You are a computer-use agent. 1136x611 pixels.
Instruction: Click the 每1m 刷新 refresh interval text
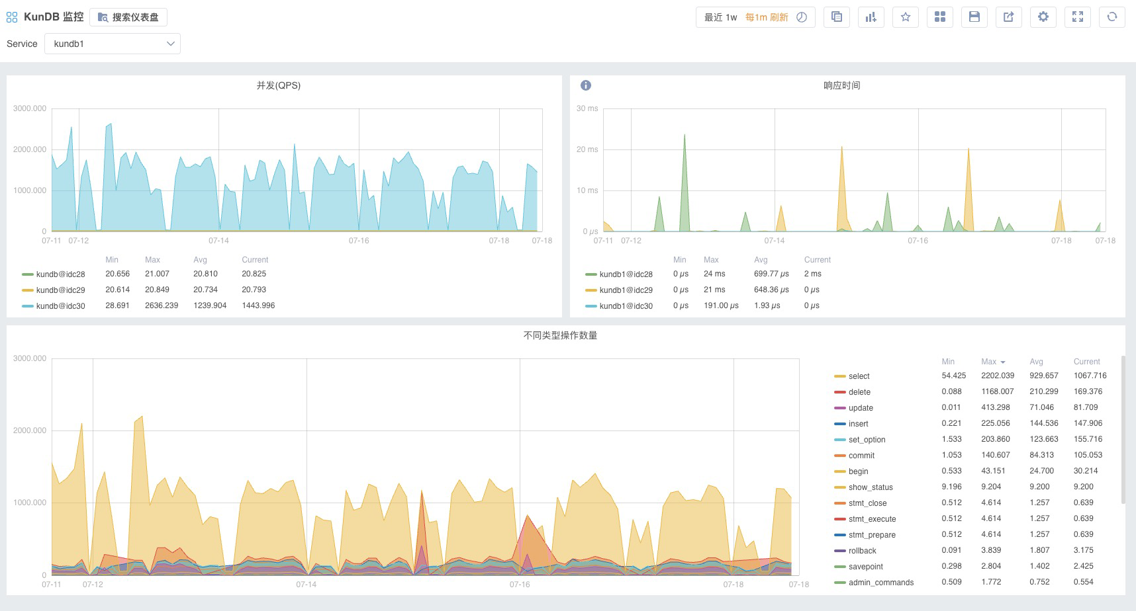[x=767, y=17]
